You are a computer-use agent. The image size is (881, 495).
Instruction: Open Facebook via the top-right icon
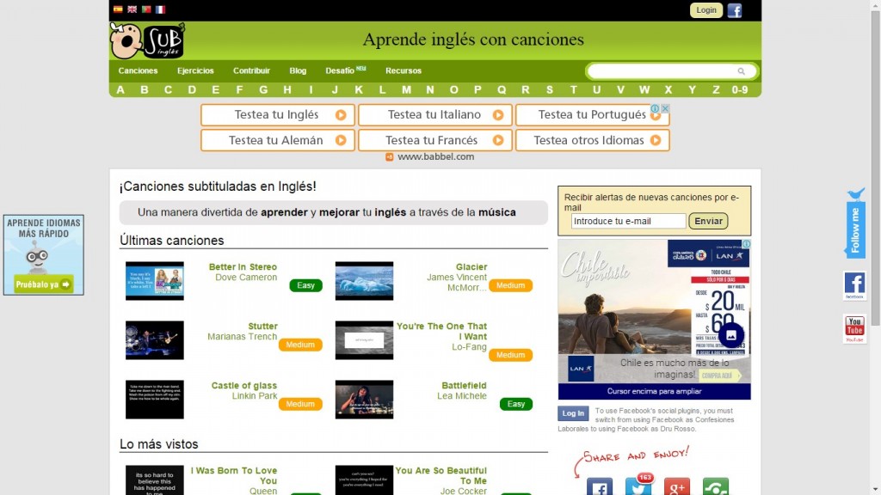point(736,9)
